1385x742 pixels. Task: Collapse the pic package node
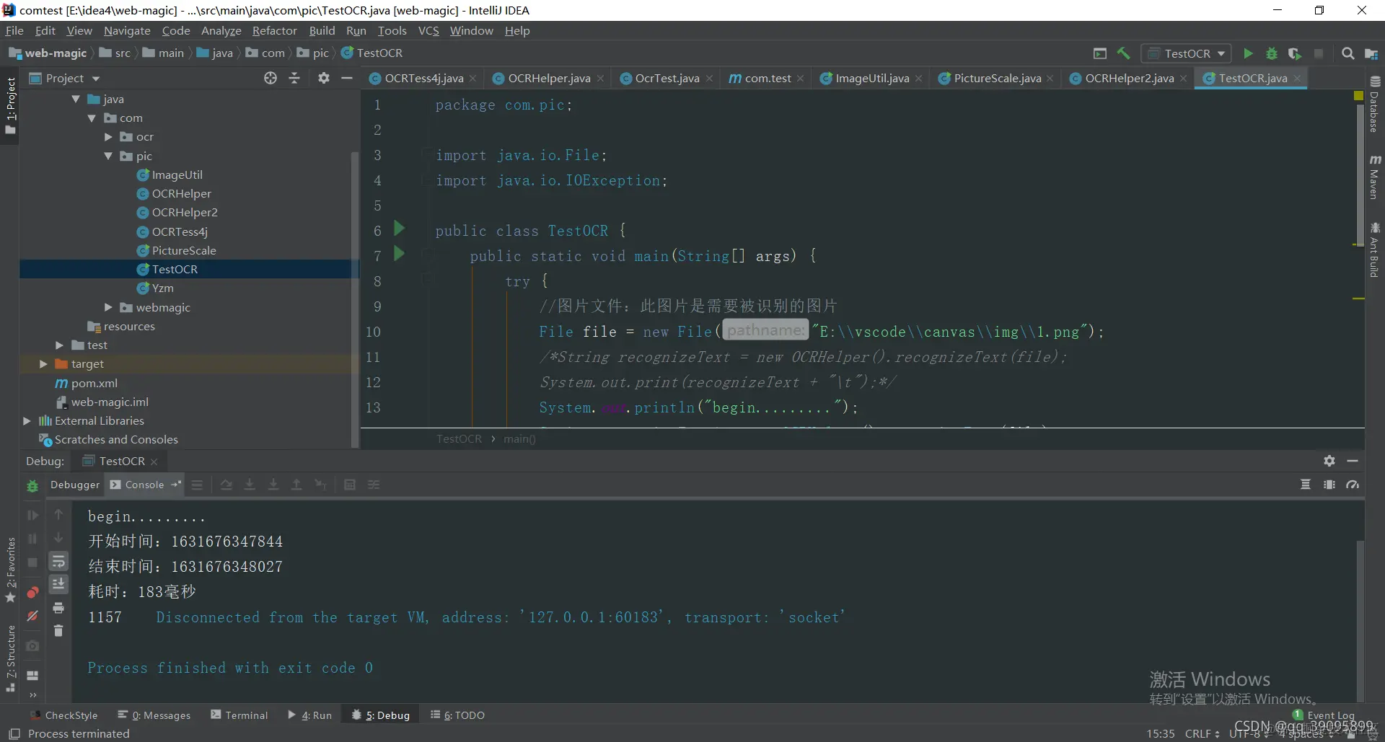(108, 156)
